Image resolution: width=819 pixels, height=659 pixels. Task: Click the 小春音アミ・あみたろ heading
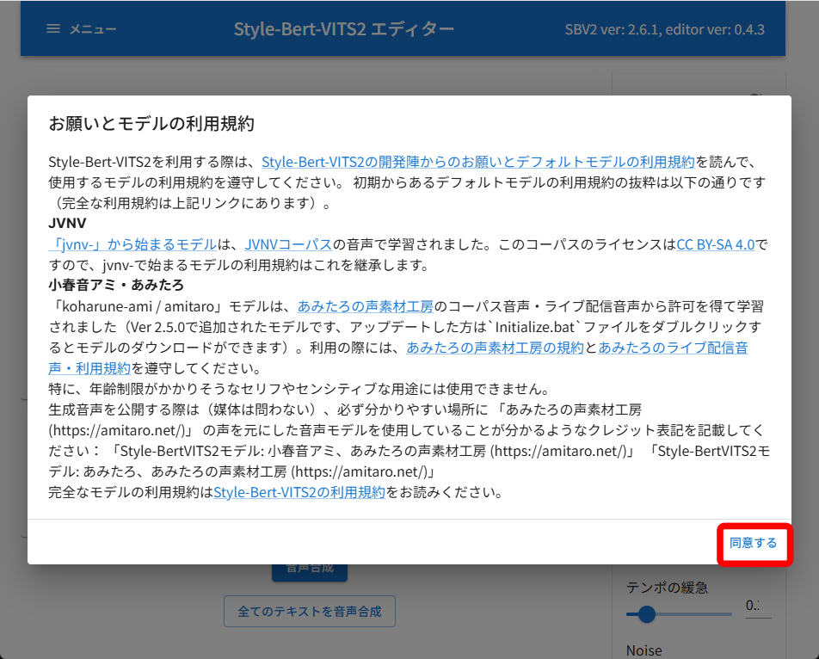click(x=116, y=285)
